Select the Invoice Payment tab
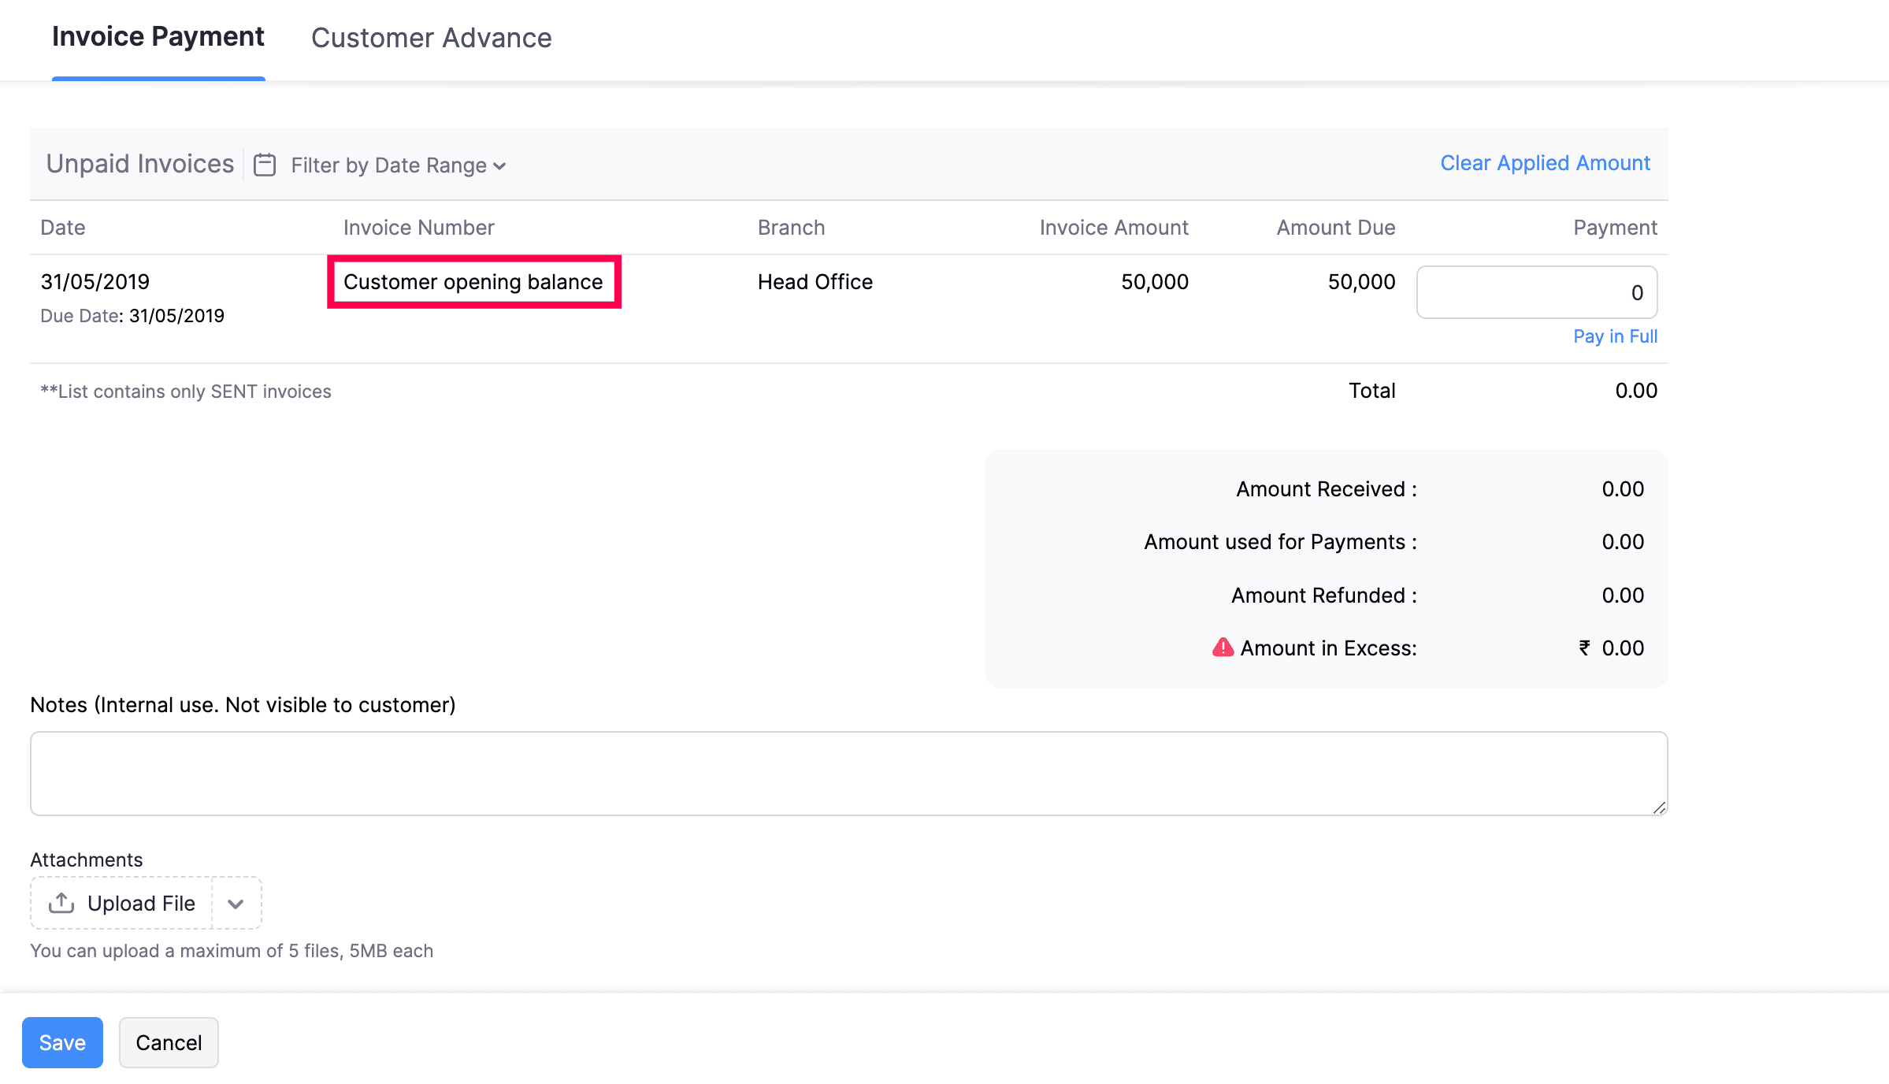 tap(158, 37)
